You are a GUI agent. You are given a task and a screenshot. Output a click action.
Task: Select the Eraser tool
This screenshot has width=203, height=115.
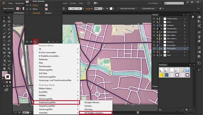click(9, 37)
